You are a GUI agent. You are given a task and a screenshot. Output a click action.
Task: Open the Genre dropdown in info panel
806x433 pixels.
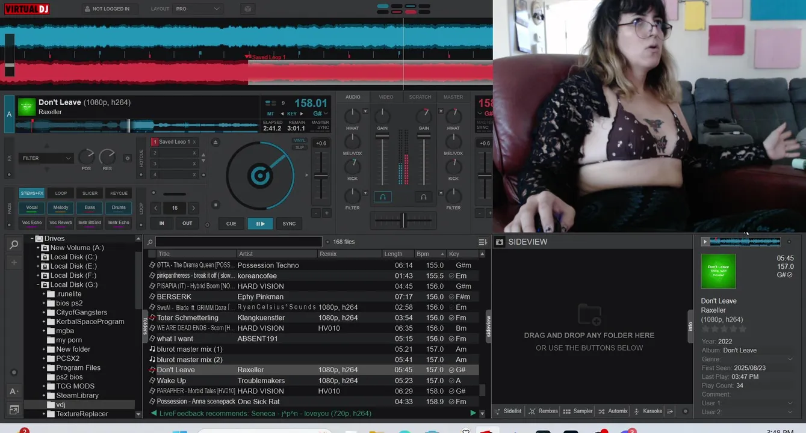pyautogui.click(x=790, y=359)
